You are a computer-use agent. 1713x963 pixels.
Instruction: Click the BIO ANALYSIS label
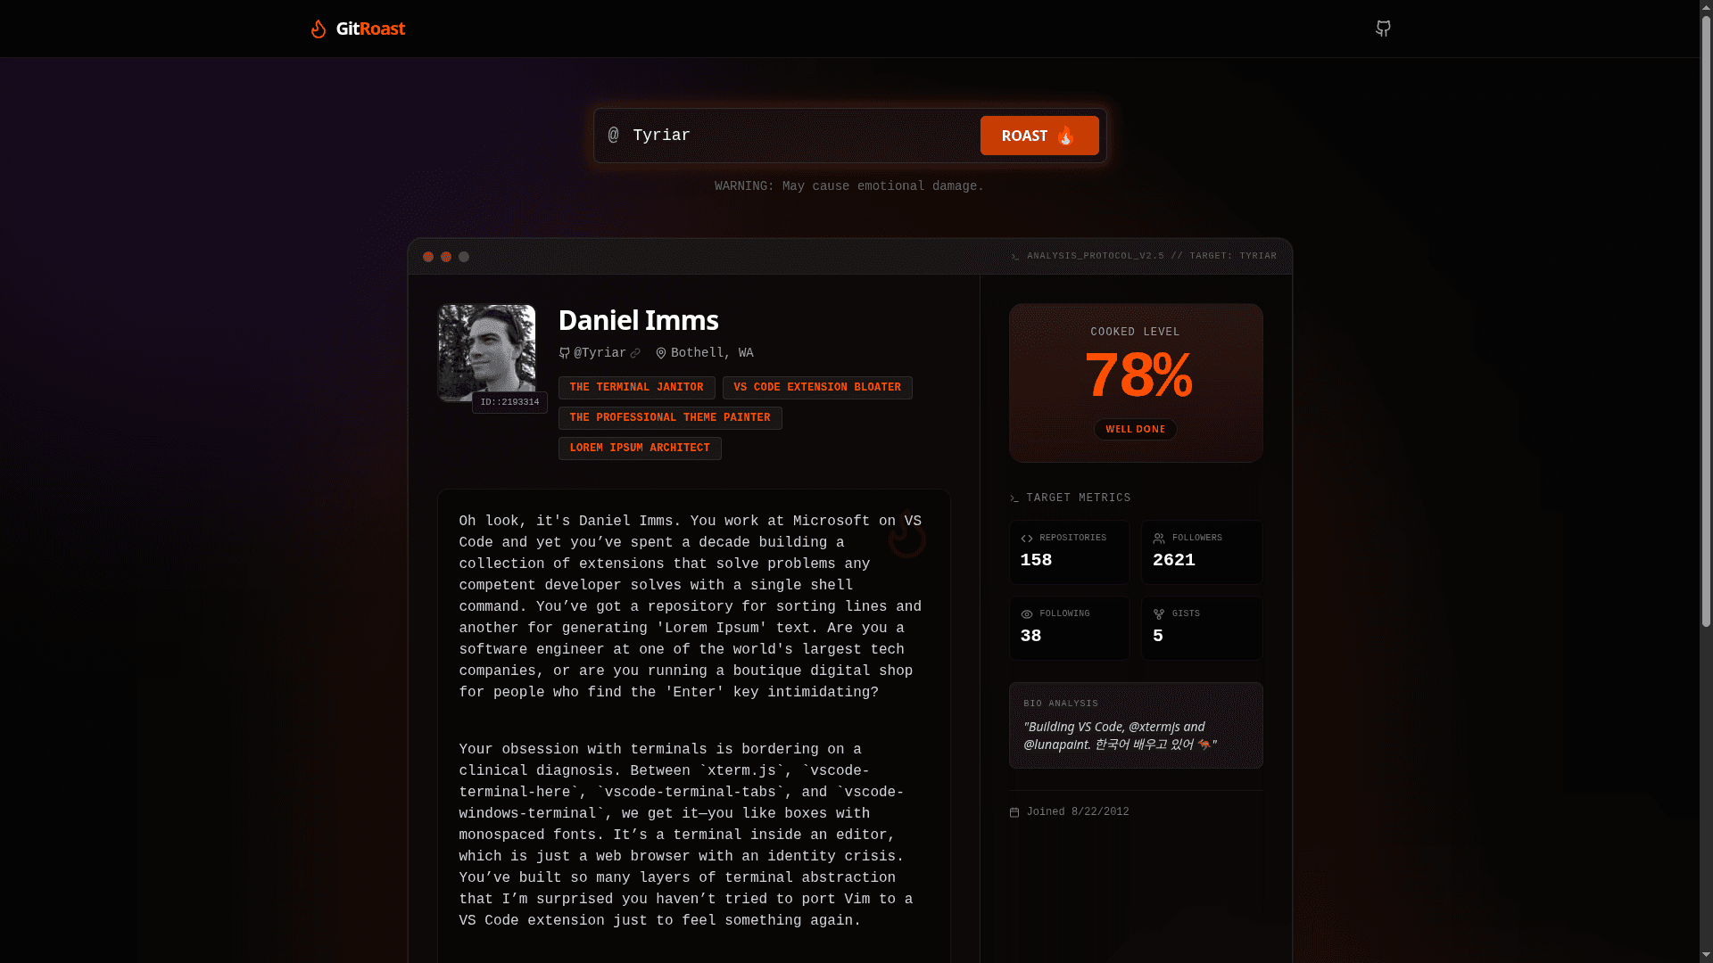coord(1061,704)
